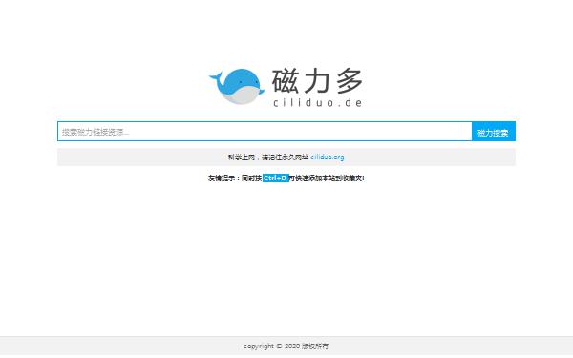This screenshot has width=573, height=358.
Task: Click the blue whale logo icon
Action: [x=237, y=86]
